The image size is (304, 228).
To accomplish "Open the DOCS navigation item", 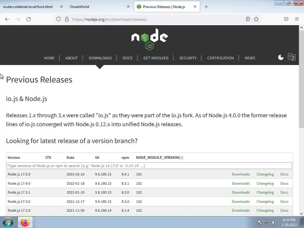I will [x=128, y=58].
